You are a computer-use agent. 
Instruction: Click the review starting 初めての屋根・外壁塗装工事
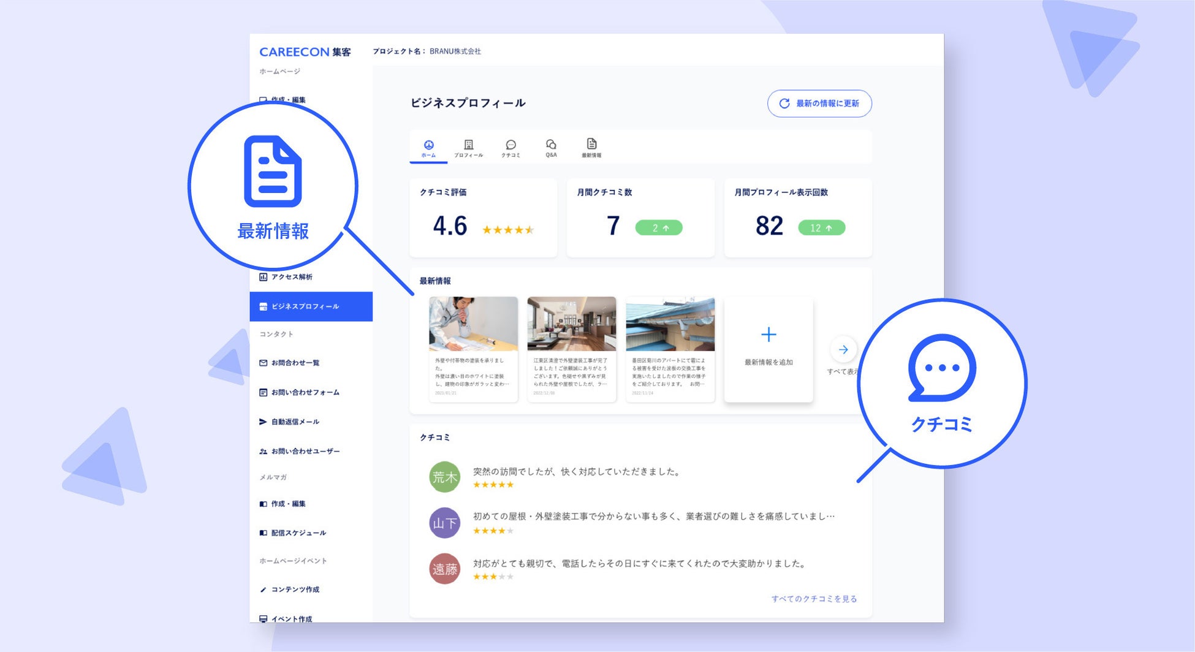coord(654,516)
